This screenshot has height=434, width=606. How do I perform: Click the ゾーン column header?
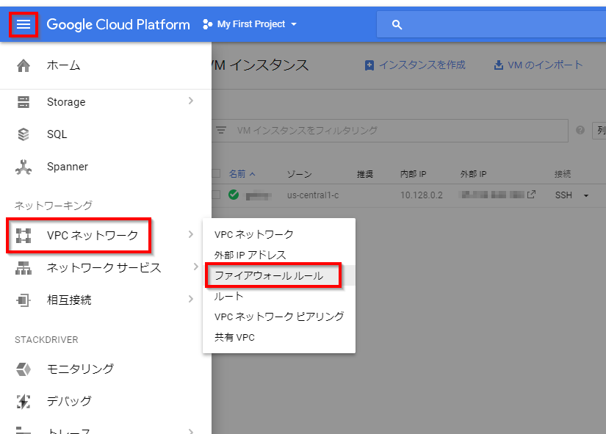tap(300, 174)
